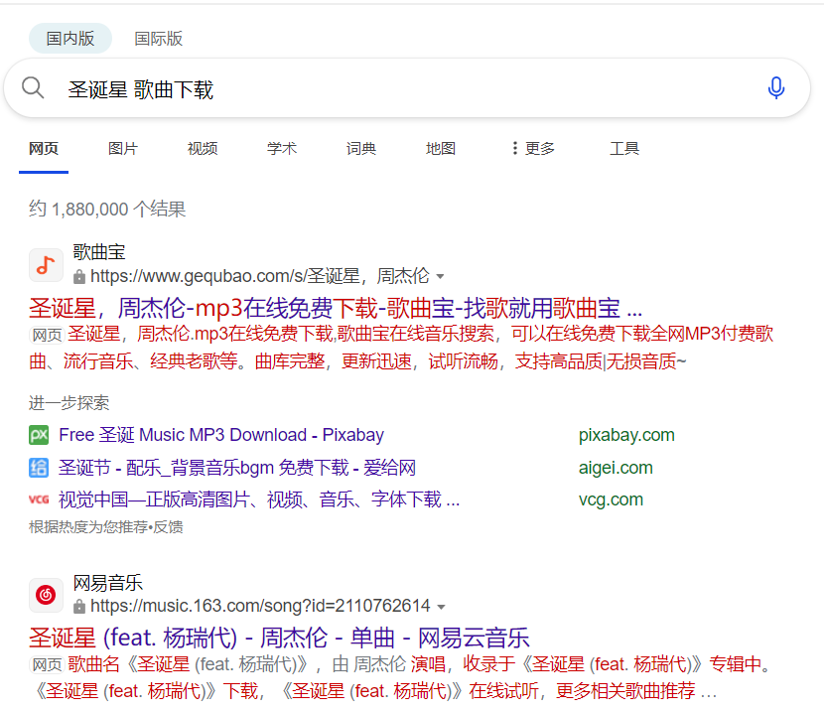Screen dimensions: 824x712
Task: Expand dropdown arrow next to music.163.com URL
Action: 442,607
